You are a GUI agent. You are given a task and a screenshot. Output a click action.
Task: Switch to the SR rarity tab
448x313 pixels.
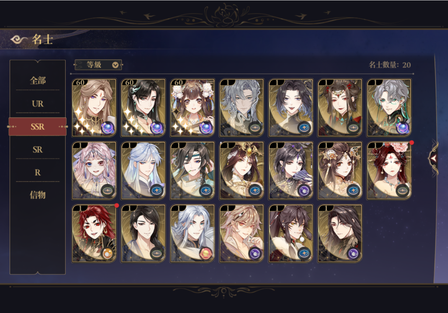click(x=38, y=150)
